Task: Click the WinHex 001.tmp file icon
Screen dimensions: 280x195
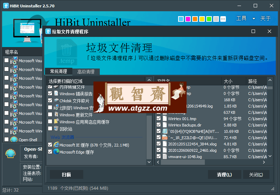Action: coord(165,119)
